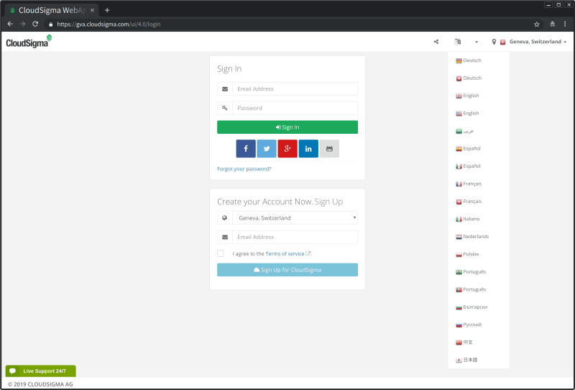Click the globe icon beside location select
Image resolution: width=575 pixels, height=390 pixels.
pyautogui.click(x=225, y=218)
